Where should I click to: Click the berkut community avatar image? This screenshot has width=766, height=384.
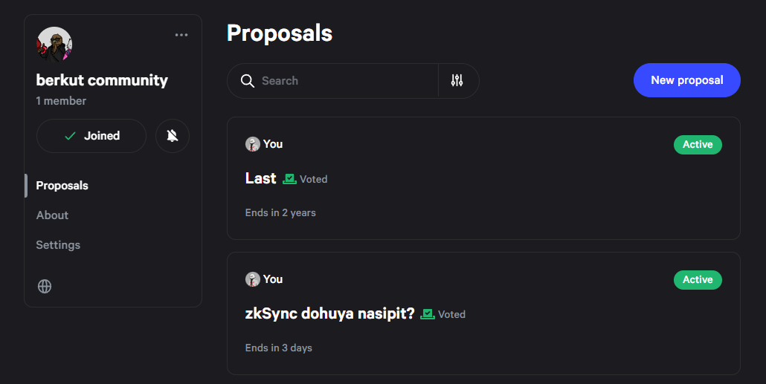54,45
